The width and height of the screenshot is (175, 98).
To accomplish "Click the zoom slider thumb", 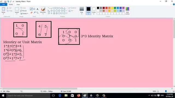I will click(166, 91).
